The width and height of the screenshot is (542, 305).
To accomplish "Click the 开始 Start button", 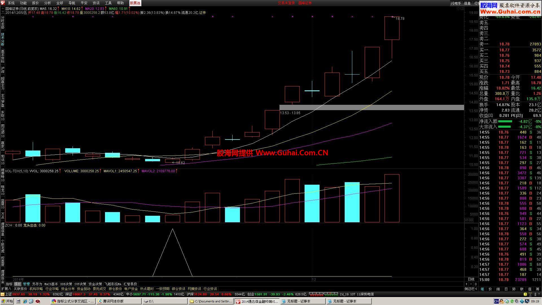I will click(x=7, y=301).
